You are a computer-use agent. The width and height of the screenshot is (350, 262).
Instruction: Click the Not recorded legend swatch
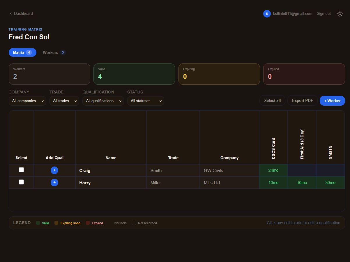[134, 223]
